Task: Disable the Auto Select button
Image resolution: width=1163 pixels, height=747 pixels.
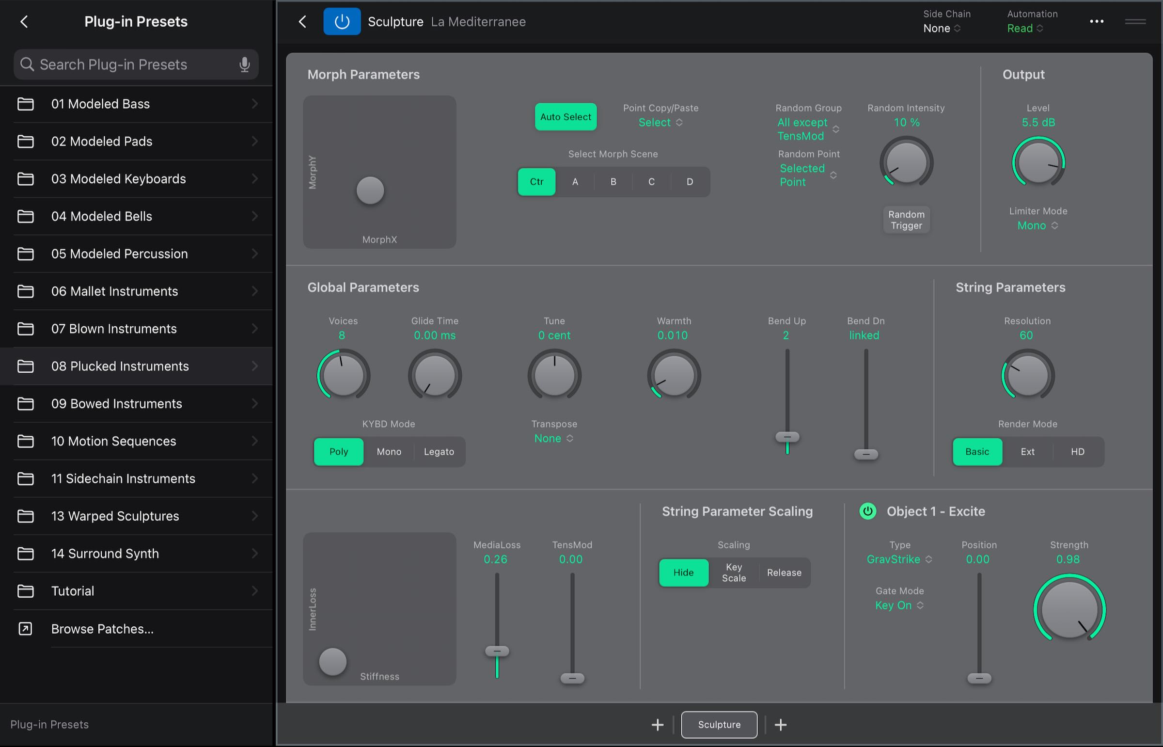Action: (565, 117)
